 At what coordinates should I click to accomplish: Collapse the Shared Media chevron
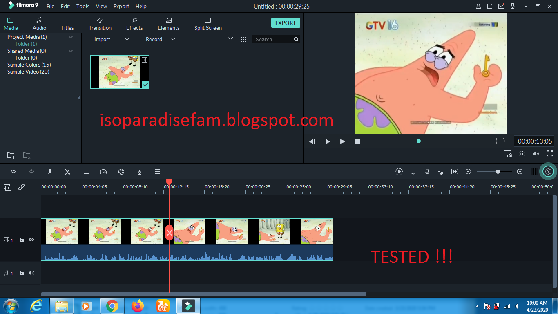pos(71,51)
